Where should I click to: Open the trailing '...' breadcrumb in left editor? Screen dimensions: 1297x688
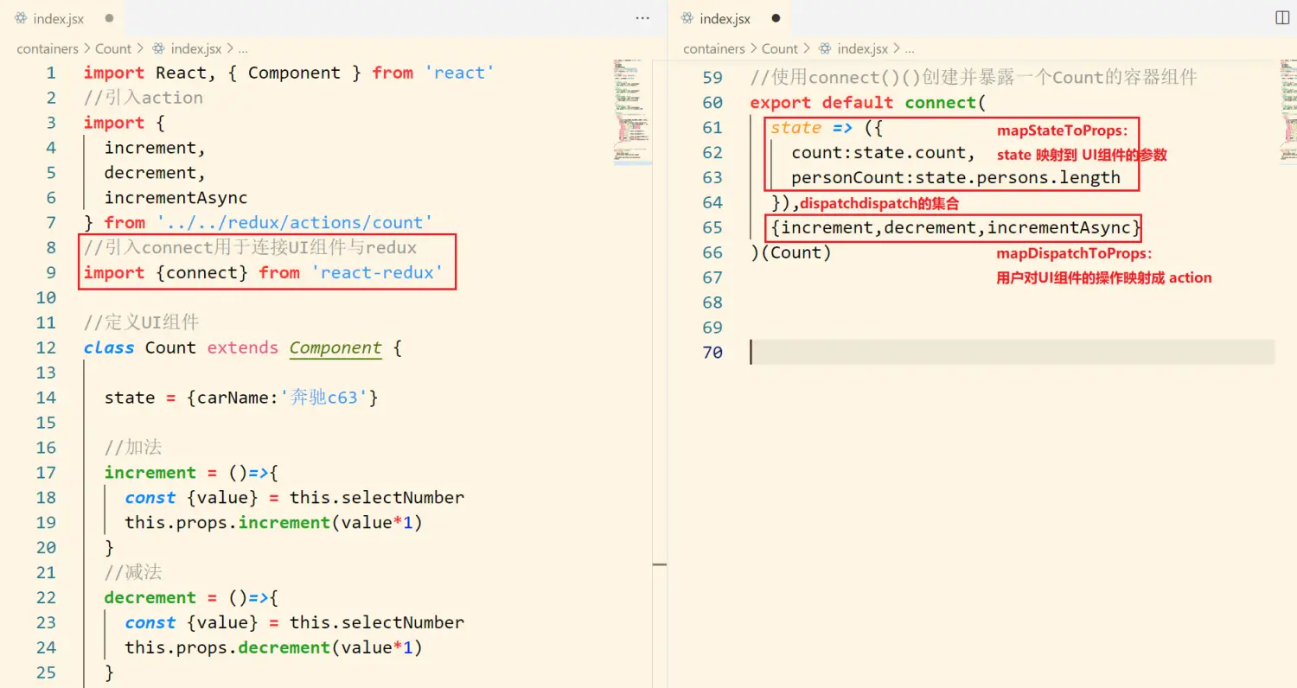pyautogui.click(x=243, y=49)
